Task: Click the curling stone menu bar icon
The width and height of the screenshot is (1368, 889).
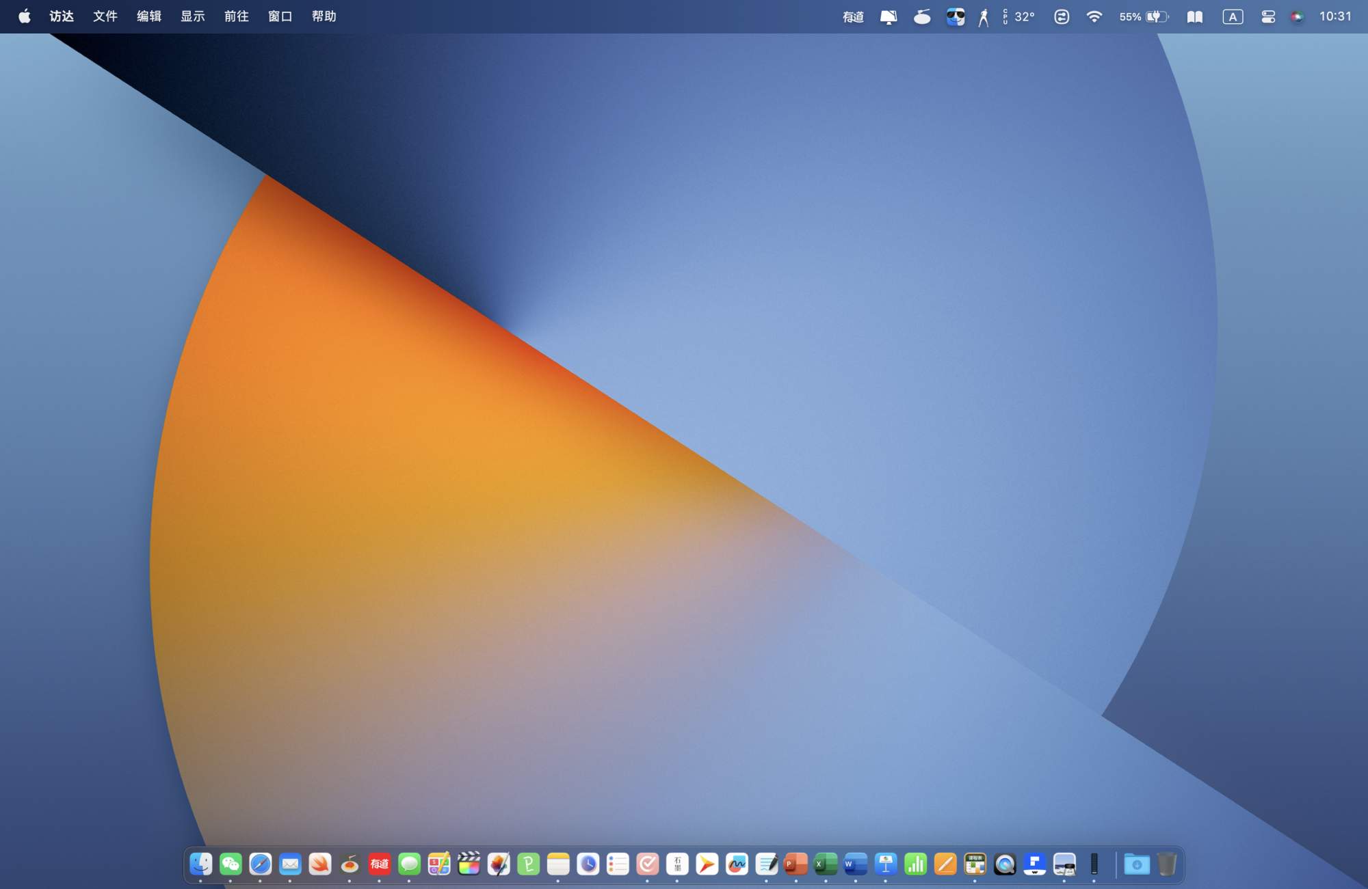Action: coord(922,16)
